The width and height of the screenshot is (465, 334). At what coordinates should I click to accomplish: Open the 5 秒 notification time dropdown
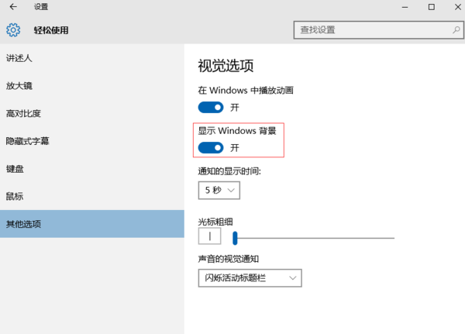[x=219, y=190]
